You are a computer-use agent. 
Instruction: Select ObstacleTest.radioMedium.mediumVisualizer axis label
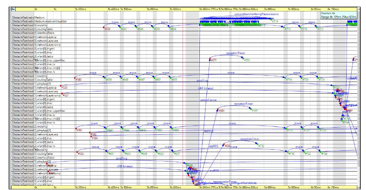[x=39, y=21]
